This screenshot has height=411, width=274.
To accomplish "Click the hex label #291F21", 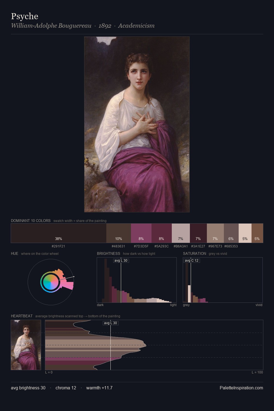I will pyautogui.click(x=58, y=246).
